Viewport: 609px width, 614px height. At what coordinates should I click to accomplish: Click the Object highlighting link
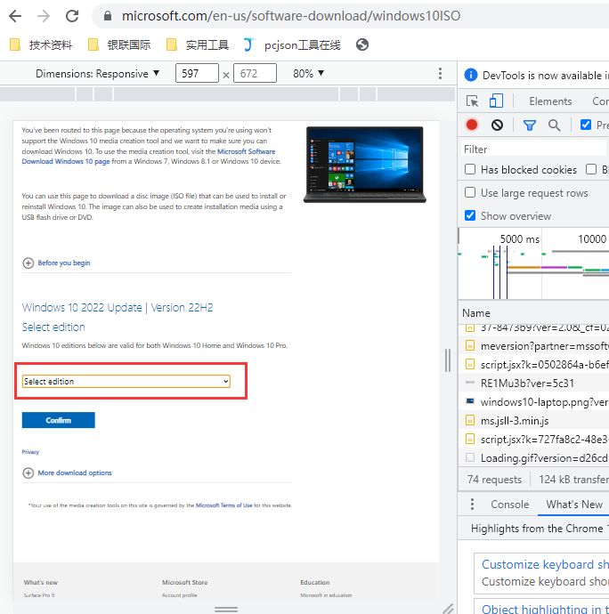coord(545,609)
